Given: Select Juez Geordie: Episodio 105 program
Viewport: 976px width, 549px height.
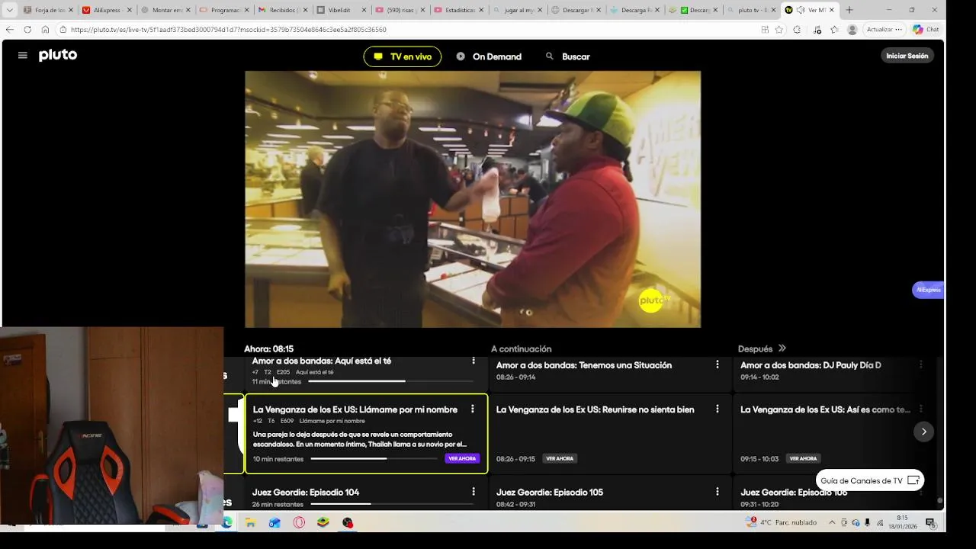Looking at the screenshot, I should 550,492.
